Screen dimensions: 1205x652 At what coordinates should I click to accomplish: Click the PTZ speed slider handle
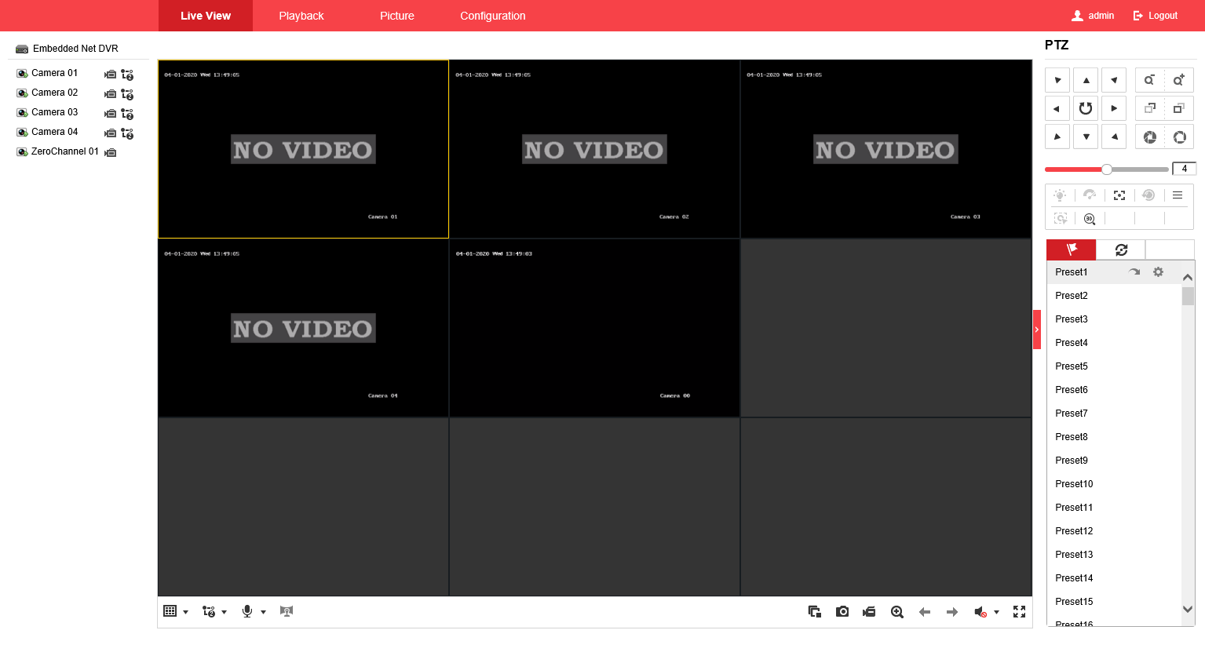[1106, 169]
